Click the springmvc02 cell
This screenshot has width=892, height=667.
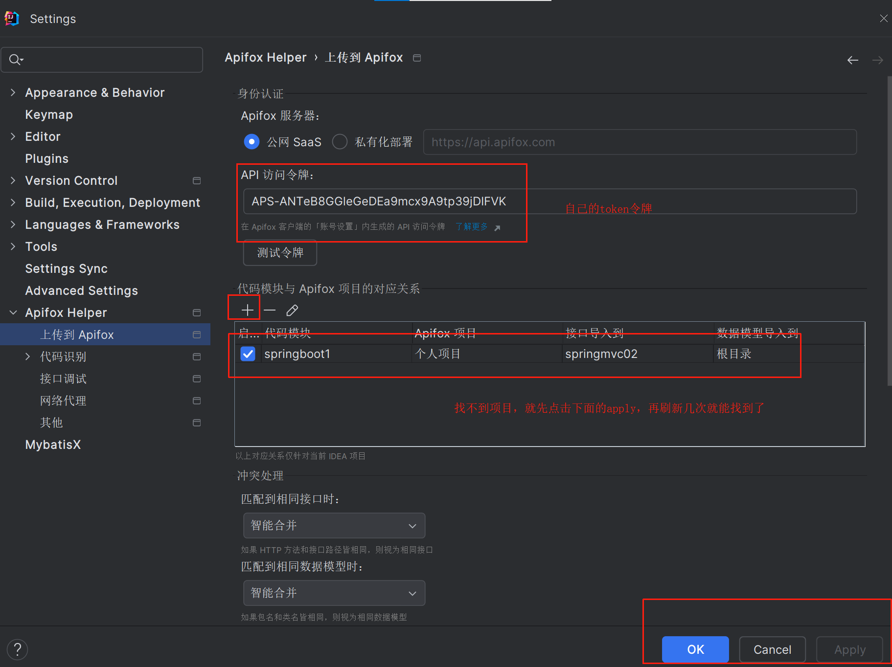click(638, 354)
